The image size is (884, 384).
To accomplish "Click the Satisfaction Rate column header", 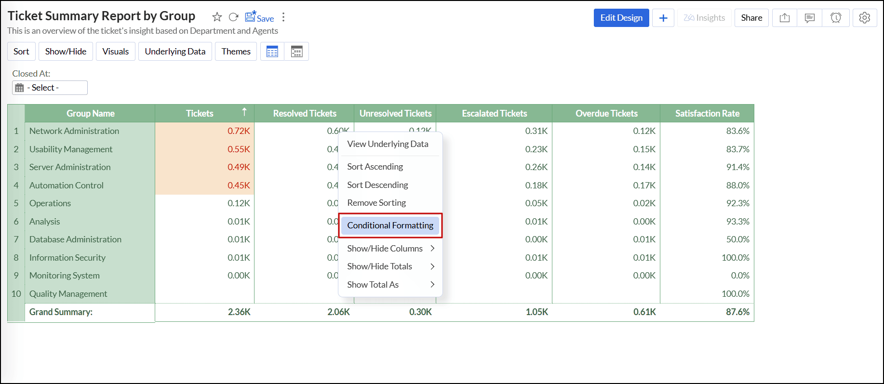I will point(707,114).
